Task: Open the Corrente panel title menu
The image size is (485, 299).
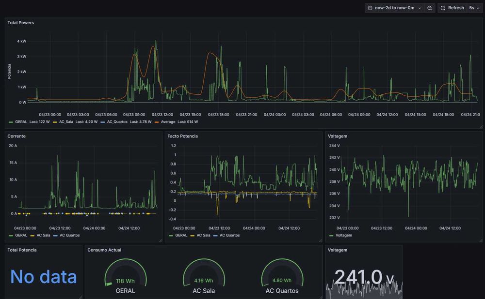Action: click(16, 136)
